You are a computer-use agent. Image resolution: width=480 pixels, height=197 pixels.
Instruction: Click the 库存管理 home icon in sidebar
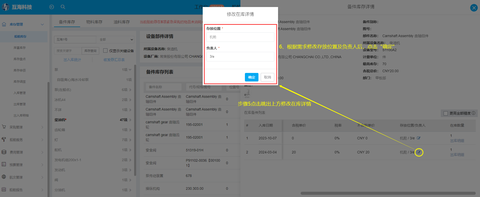point(4,24)
